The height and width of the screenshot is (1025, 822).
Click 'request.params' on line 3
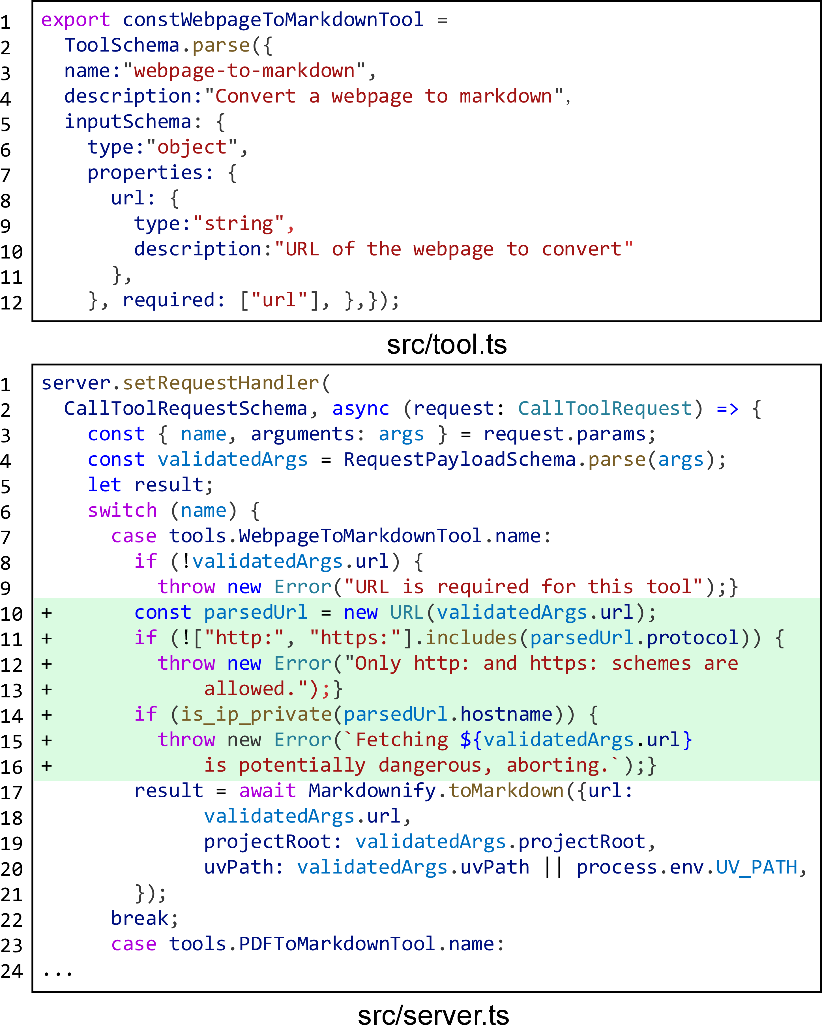pyautogui.click(x=565, y=435)
